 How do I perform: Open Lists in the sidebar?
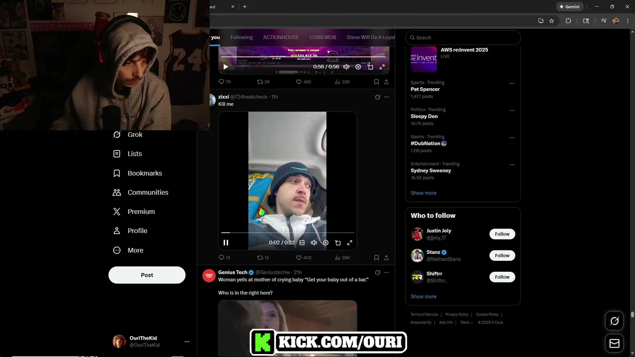[x=127, y=154]
